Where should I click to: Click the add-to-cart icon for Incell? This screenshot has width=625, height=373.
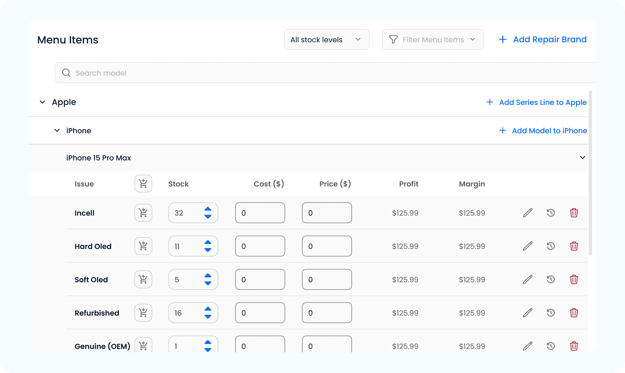click(x=143, y=213)
